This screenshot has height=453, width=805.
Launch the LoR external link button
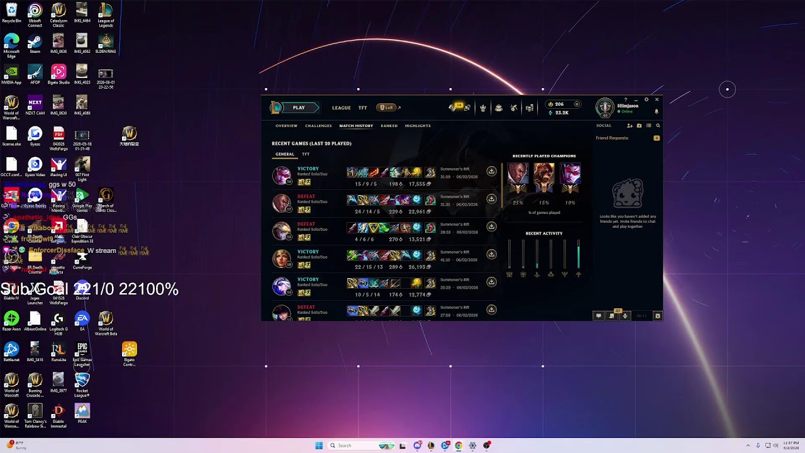(x=389, y=108)
